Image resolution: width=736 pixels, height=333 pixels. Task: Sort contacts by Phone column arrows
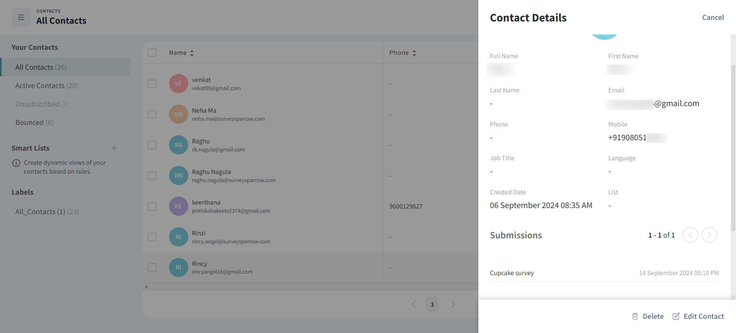click(x=414, y=53)
